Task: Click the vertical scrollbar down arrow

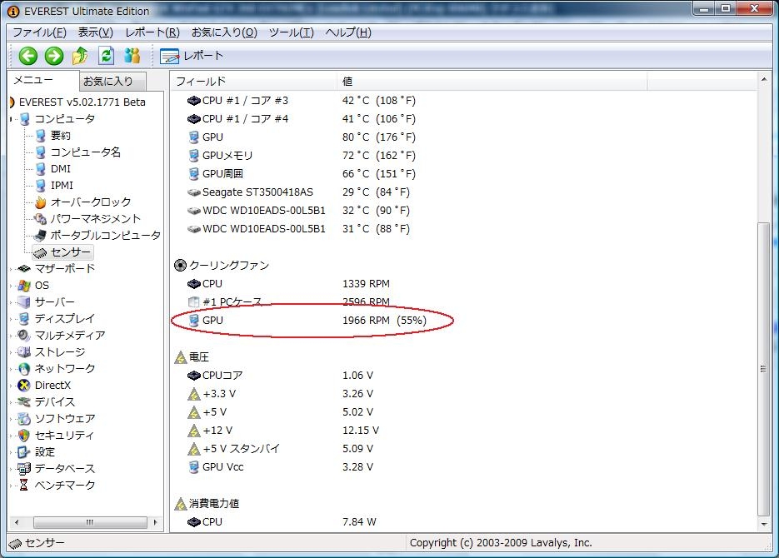Action: pyautogui.click(x=764, y=524)
